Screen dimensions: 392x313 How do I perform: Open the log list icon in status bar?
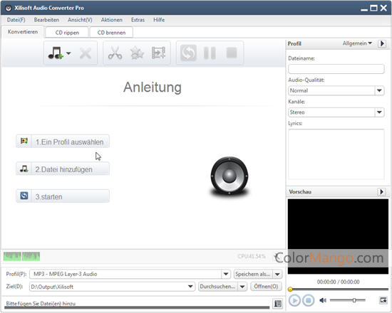(278, 304)
